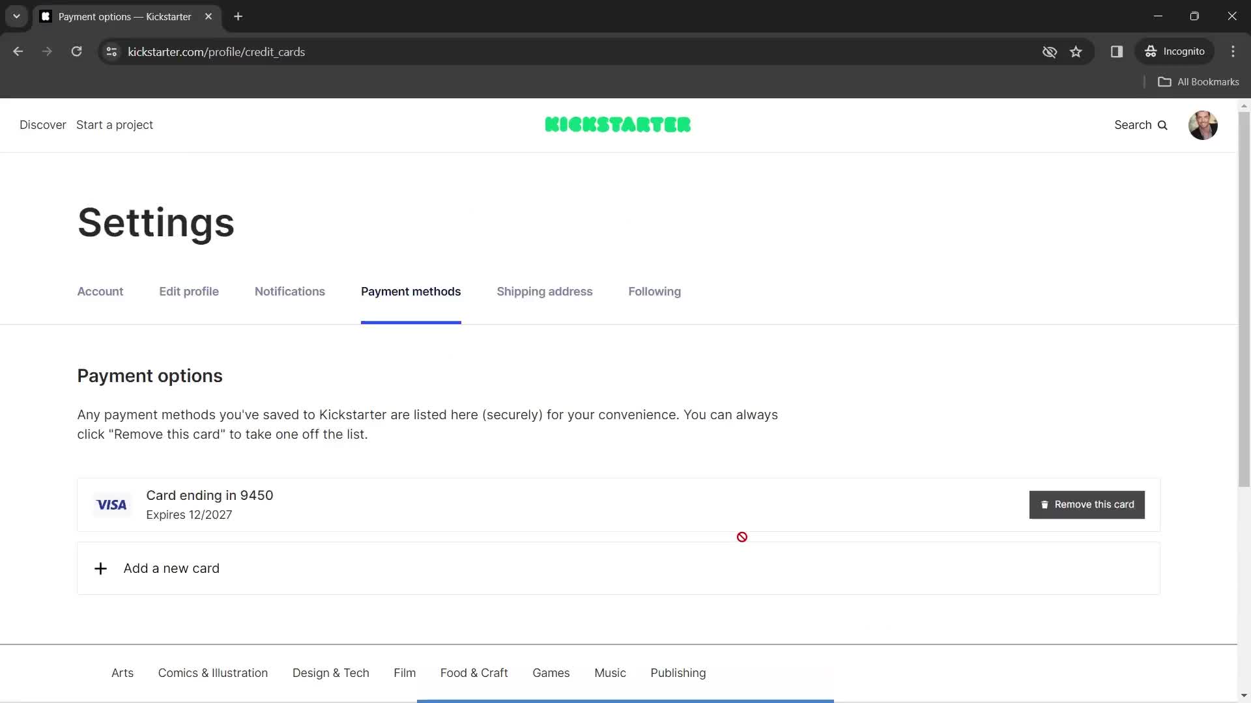Click the browser refresh icon

[x=76, y=51]
